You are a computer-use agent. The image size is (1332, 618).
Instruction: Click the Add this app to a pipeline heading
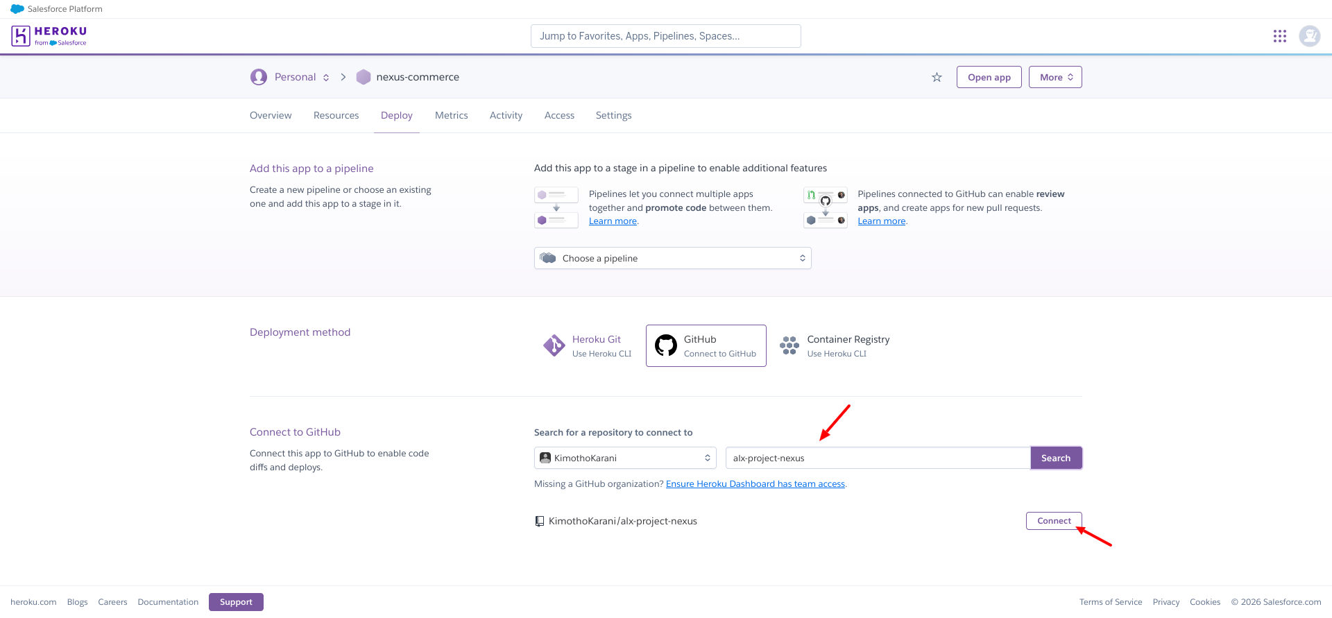point(311,169)
